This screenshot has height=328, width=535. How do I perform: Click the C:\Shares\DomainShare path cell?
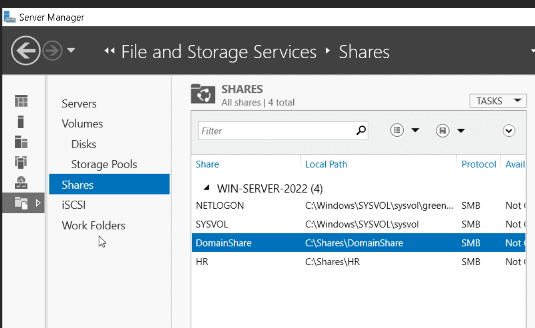(x=354, y=243)
